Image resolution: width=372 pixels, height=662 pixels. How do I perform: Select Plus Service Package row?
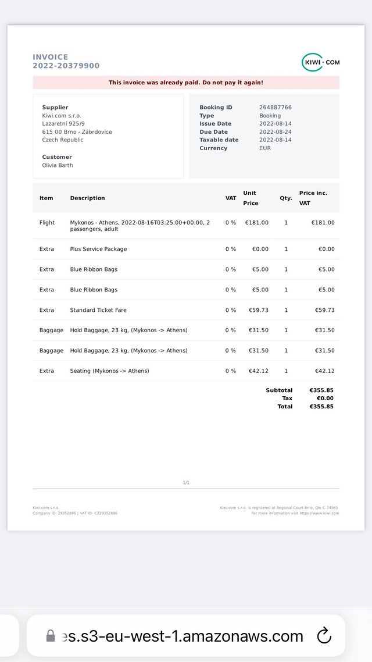[x=186, y=249]
